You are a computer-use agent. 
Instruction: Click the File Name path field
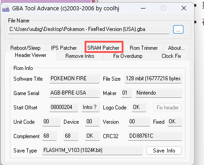89,29
